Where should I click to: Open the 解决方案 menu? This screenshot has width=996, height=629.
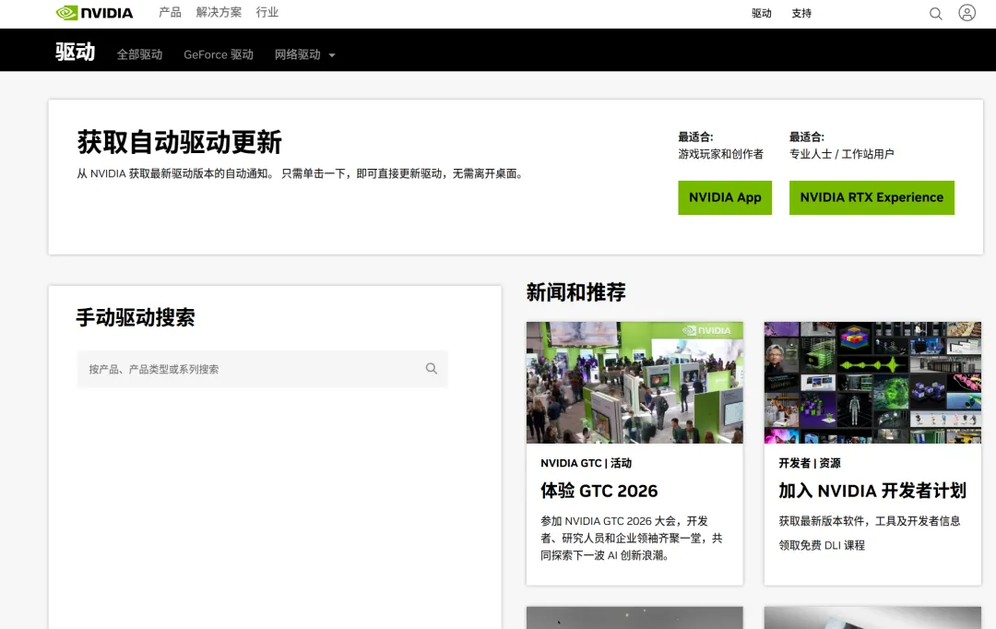point(219,12)
